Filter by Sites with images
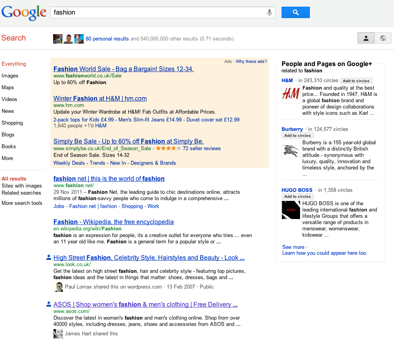394x344 pixels. 22,186
